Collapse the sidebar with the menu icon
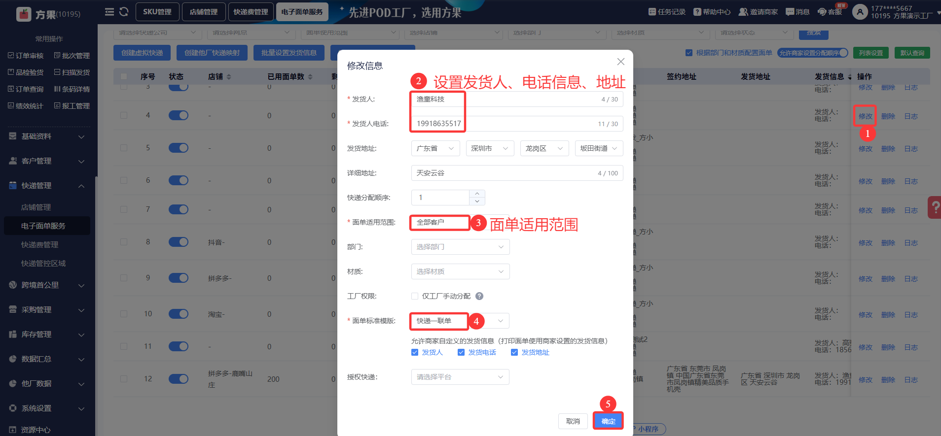 pos(109,12)
